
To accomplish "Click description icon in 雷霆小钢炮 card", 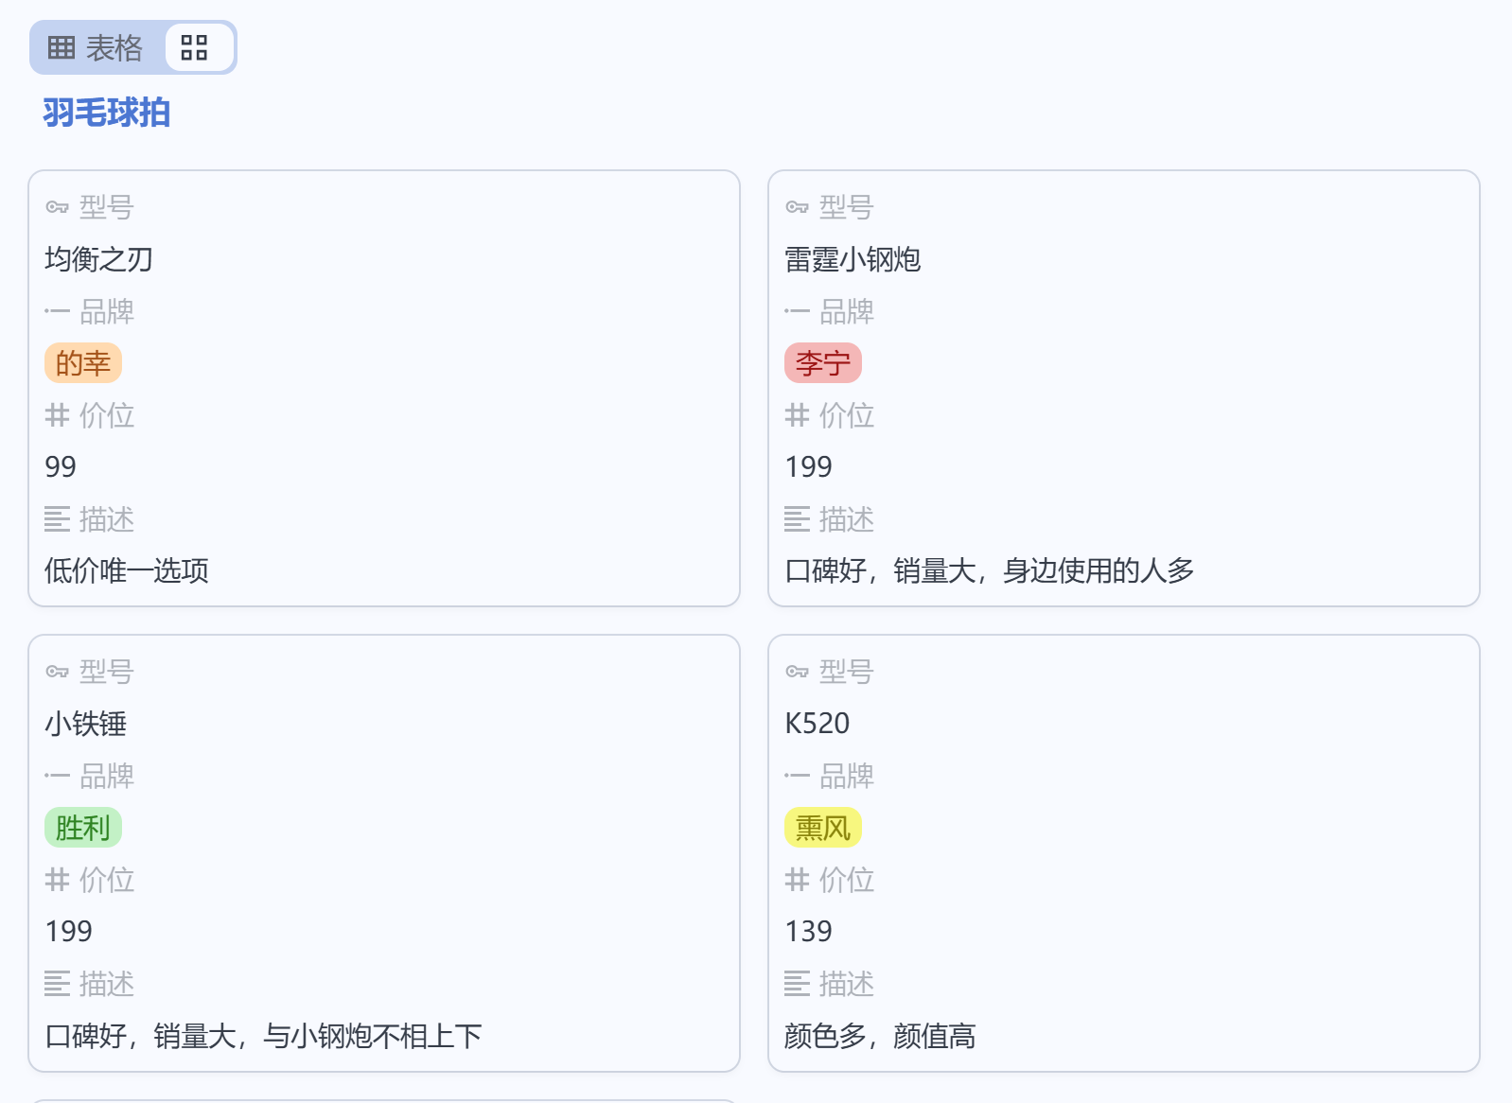I will pyautogui.click(x=797, y=519).
